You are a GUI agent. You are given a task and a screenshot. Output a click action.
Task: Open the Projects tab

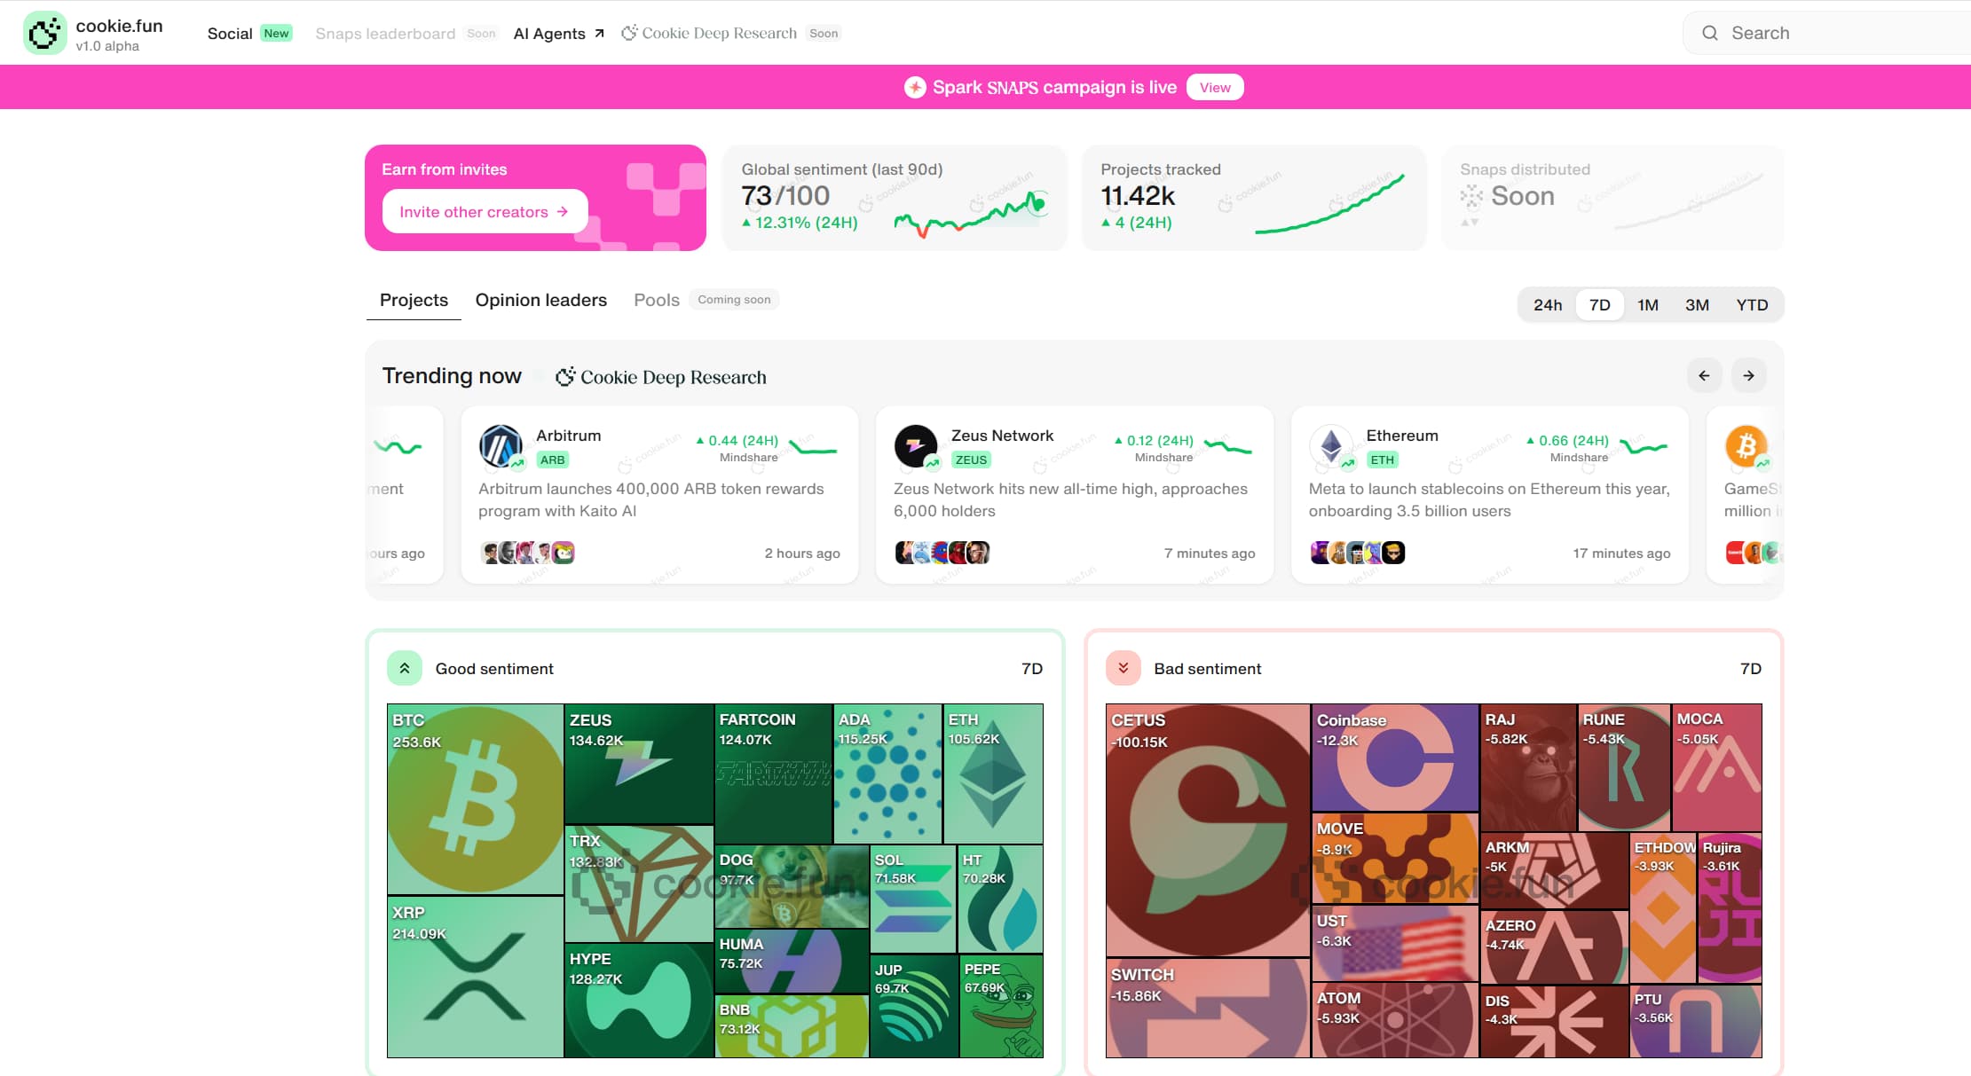pyautogui.click(x=414, y=300)
